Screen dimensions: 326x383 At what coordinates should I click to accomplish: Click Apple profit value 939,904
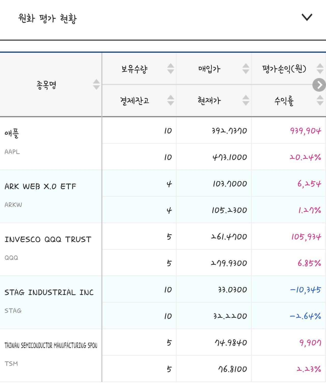tap(306, 131)
